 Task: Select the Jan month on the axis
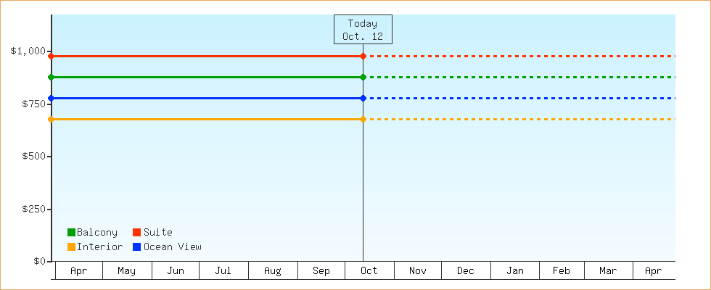pyautogui.click(x=515, y=271)
